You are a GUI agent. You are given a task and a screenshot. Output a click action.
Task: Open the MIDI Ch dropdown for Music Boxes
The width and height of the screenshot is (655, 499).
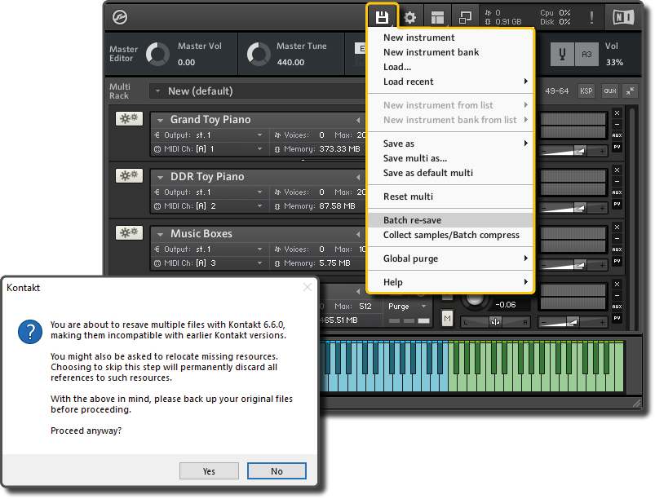point(209,263)
